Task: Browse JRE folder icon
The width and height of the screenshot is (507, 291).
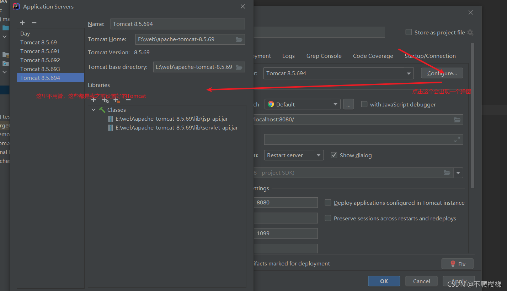Action: pos(447,173)
